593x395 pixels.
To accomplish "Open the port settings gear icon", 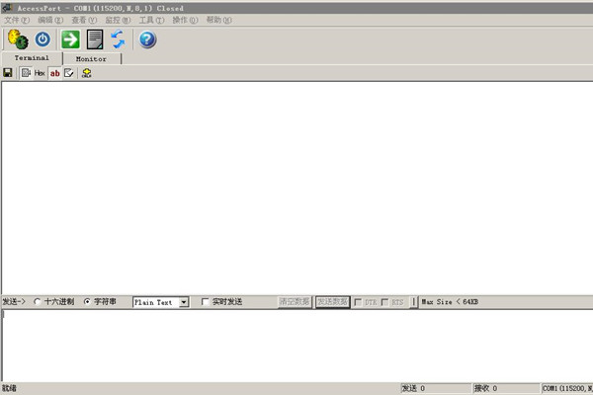I will tap(17, 39).
